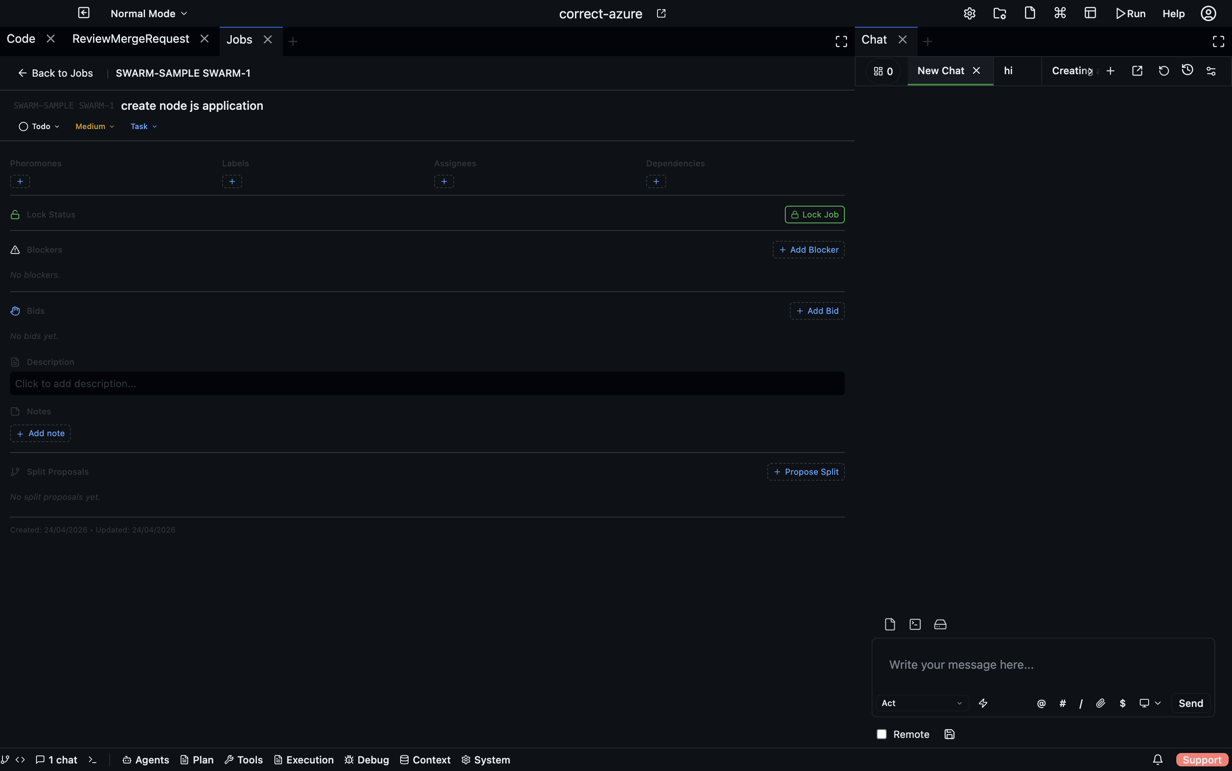The height and width of the screenshot is (771, 1232).
Task: Click the chat settings sliders icon
Action: (x=1211, y=71)
